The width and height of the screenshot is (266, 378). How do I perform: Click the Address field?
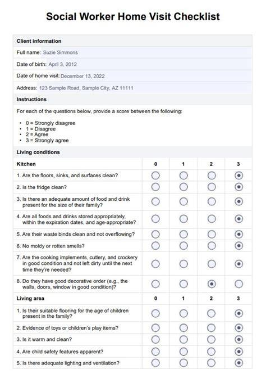point(145,88)
